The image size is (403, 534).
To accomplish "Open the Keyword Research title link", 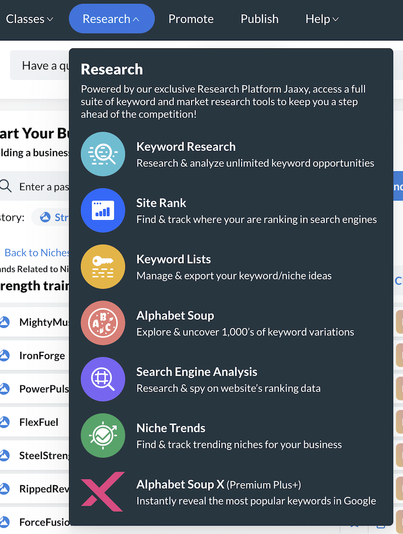I will 186,147.
